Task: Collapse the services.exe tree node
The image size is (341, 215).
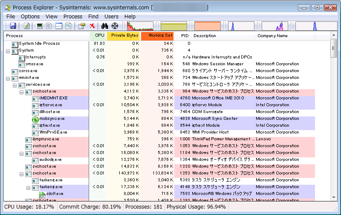Action: point(15,85)
